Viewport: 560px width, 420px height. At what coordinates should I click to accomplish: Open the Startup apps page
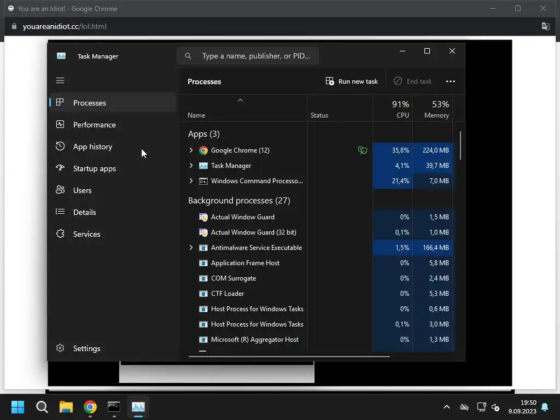click(113, 168)
